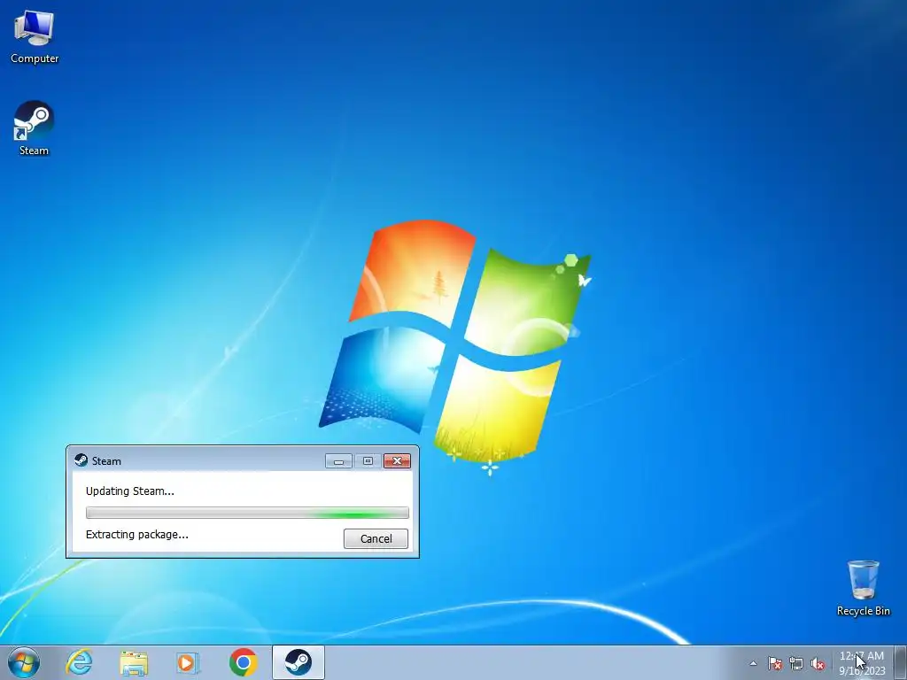Click the Steam logo in the dialog title bar

[81, 460]
